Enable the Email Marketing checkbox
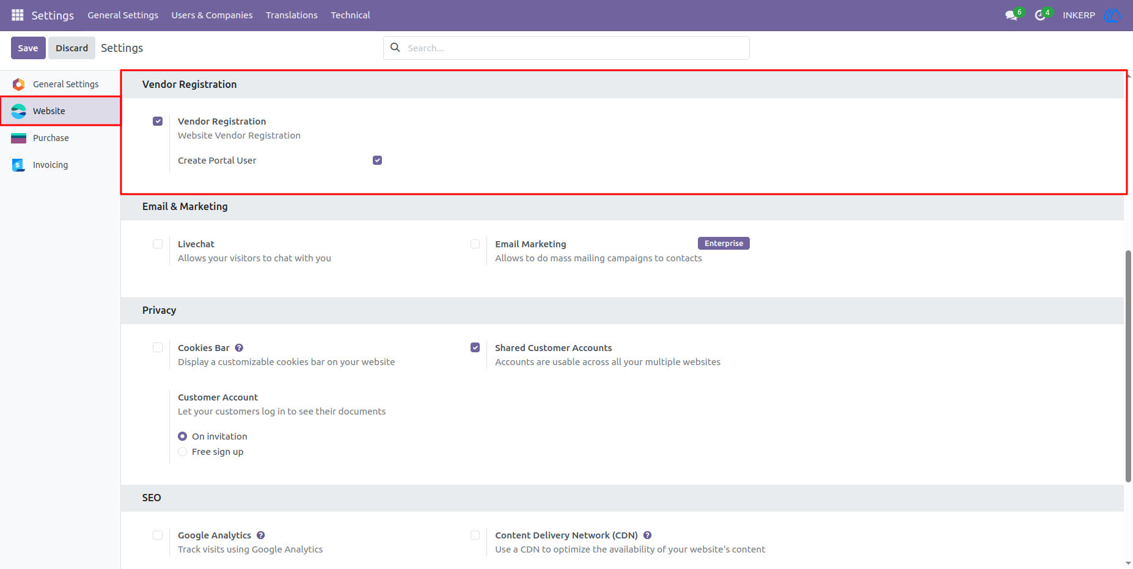The width and height of the screenshot is (1133, 569). [x=475, y=244]
